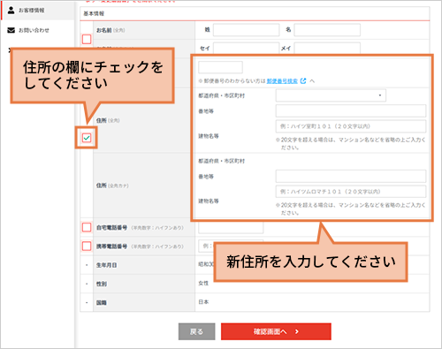The image size is (442, 349).
Task: Tick the お名前 checkbox
Action: 87,39
